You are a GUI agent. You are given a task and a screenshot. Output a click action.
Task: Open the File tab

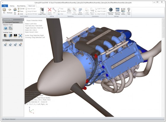5,6
